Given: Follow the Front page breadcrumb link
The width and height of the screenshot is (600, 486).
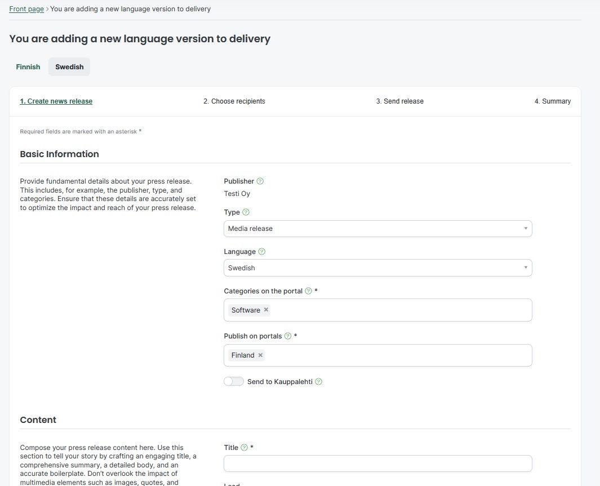Looking at the screenshot, I should pyautogui.click(x=26, y=9).
